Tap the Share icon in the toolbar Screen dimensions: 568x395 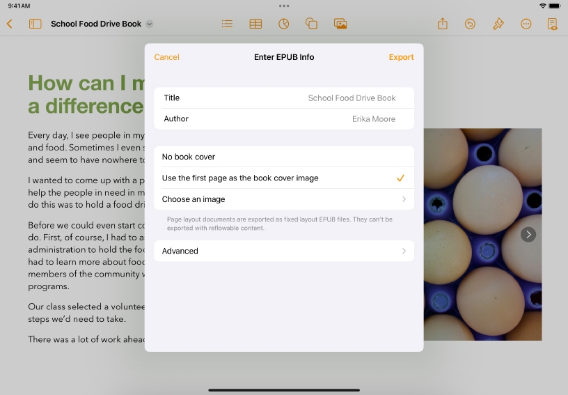tap(443, 24)
